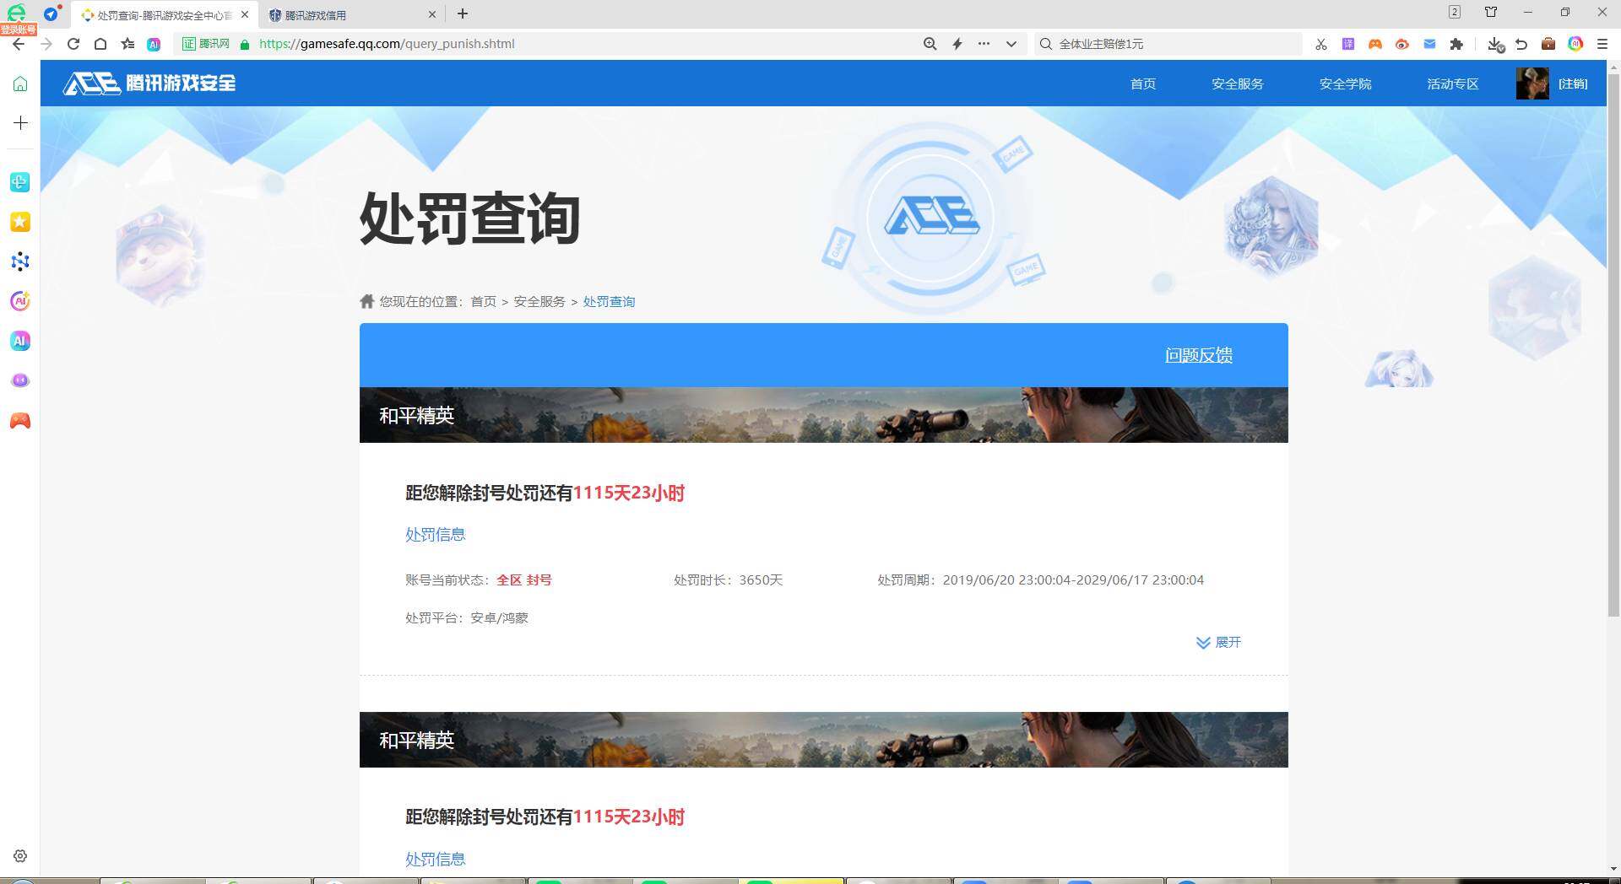Click 安全服务 in the breadcrumb
This screenshot has width=1621, height=884.
pyautogui.click(x=539, y=302)
